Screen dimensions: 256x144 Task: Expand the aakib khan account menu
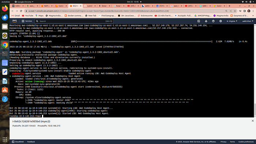coord(248,21)
